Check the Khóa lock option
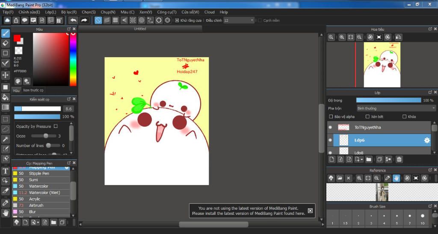The image size is (438, 234). [x=404, y=117]
